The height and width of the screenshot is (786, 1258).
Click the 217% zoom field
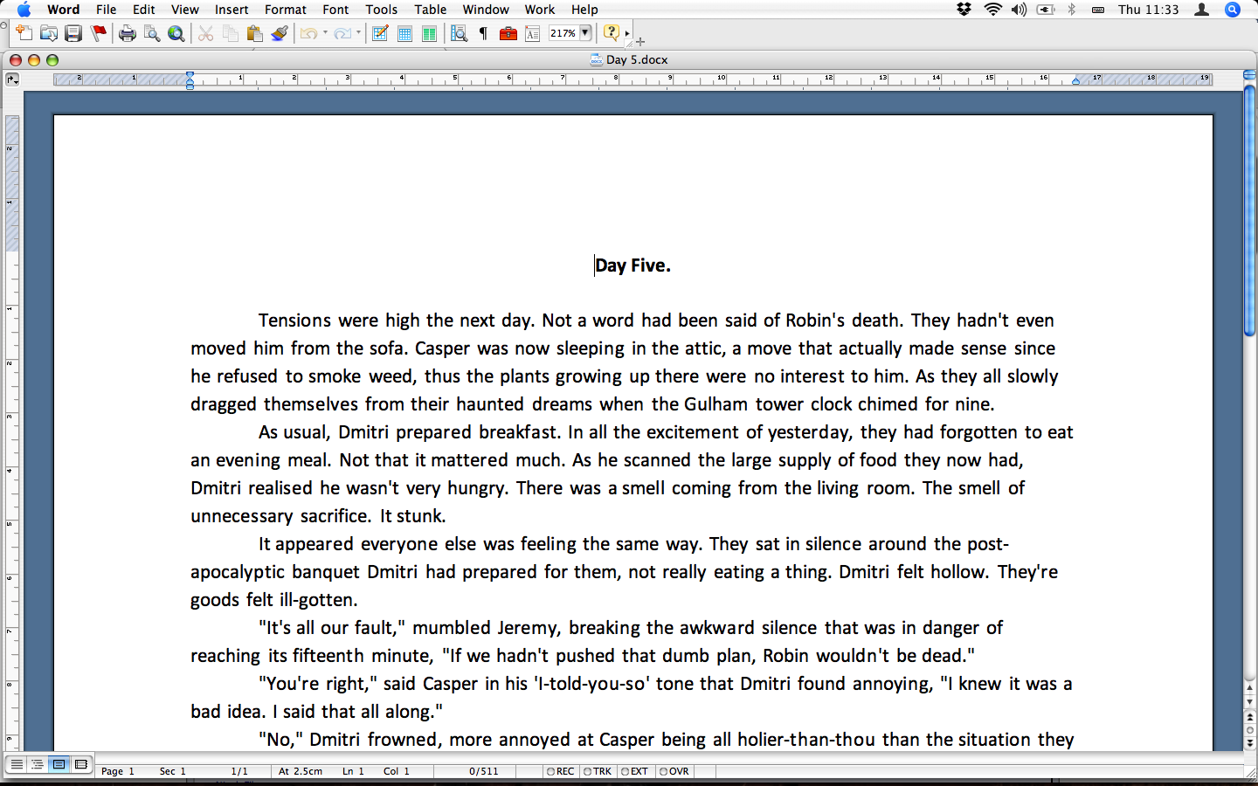pos(563,33)
